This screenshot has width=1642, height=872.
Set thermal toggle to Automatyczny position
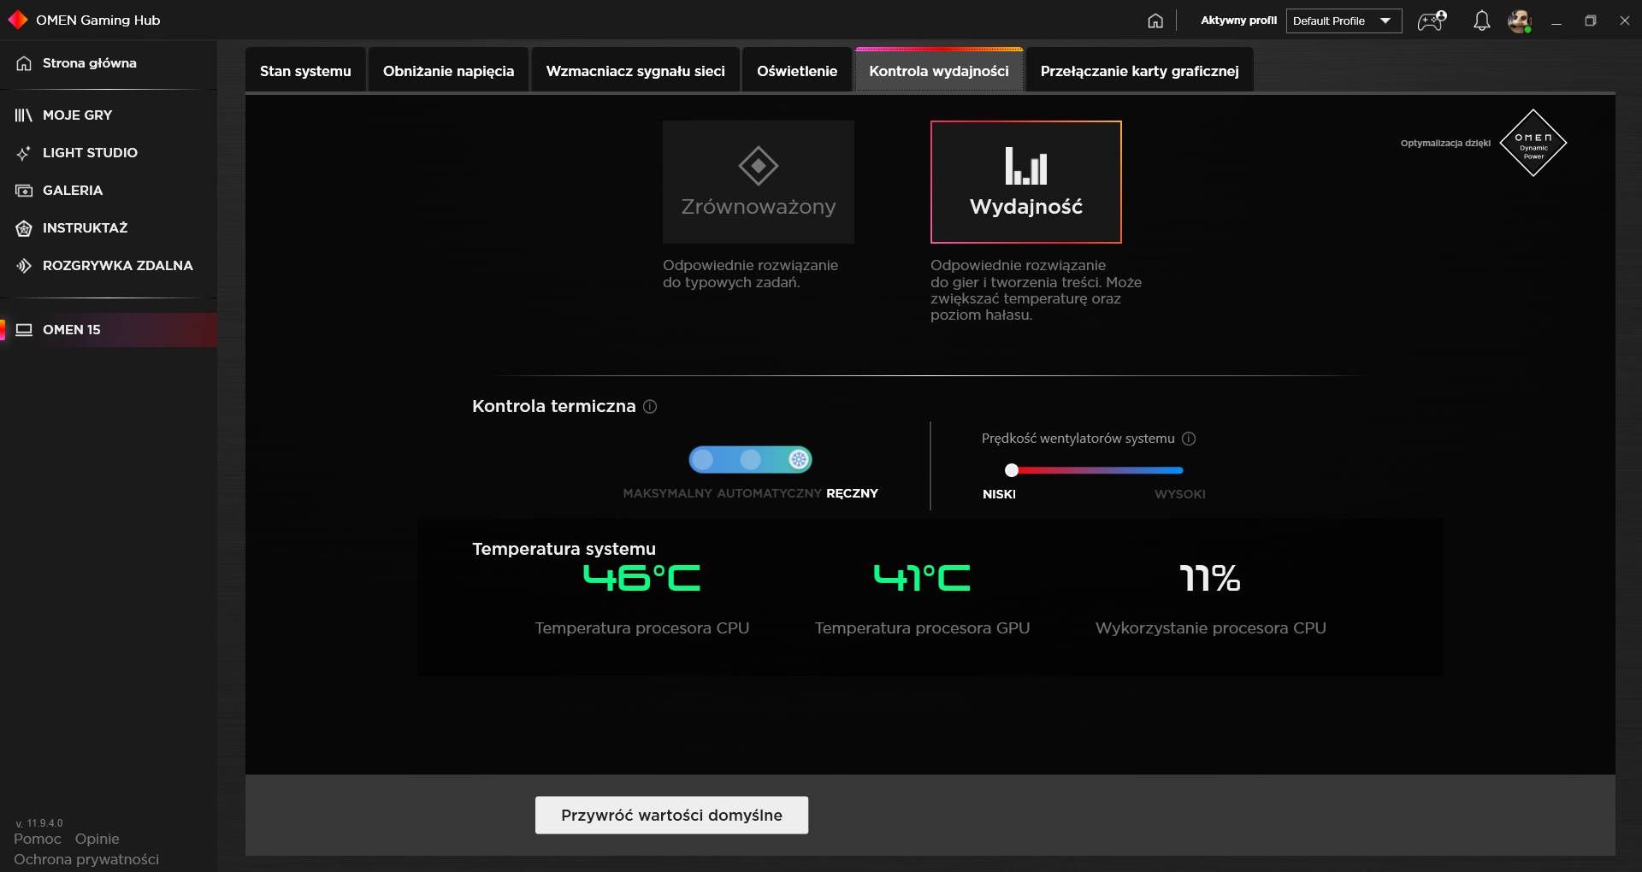point(750,460)
